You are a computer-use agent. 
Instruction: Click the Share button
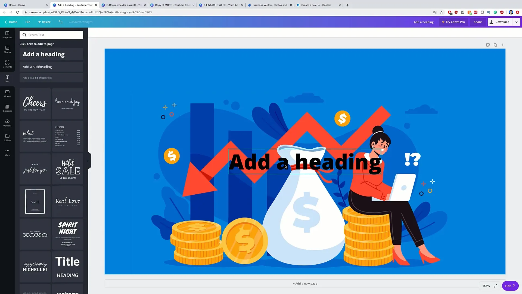coord(478,22)
